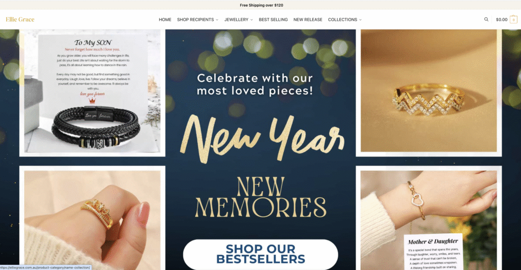Open the Mother & Daughter bracelet photo
Viewport: 521px width, 270px height.
(x=428, y=219)
